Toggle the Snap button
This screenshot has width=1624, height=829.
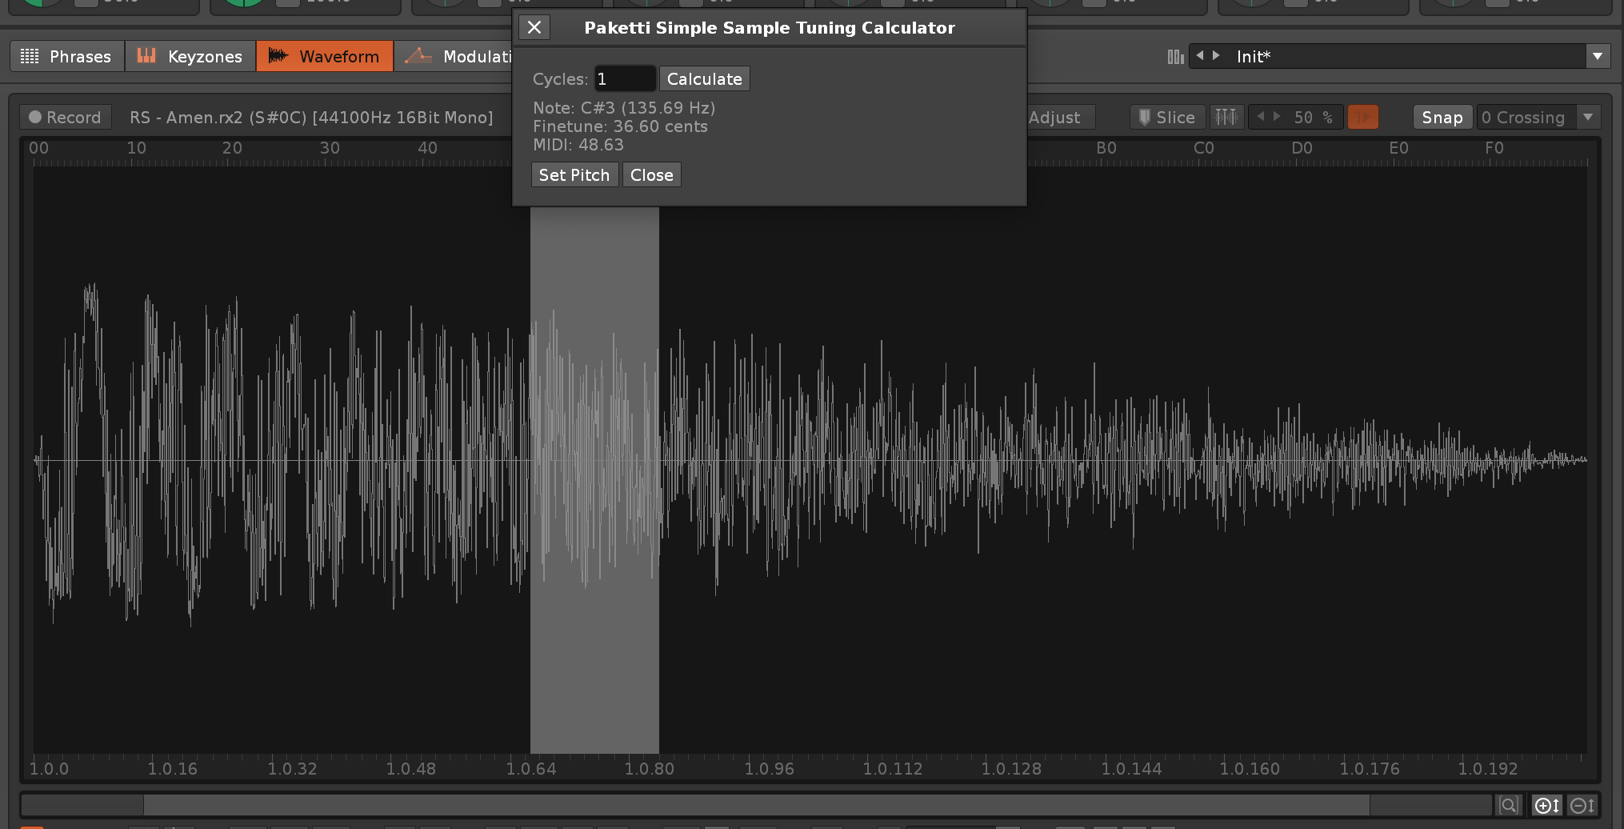click(1442, 118)
